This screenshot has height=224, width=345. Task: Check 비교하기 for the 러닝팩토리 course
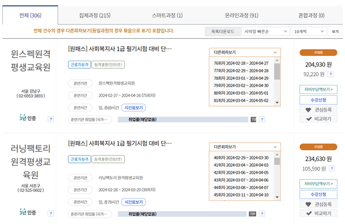click(318, 213)
